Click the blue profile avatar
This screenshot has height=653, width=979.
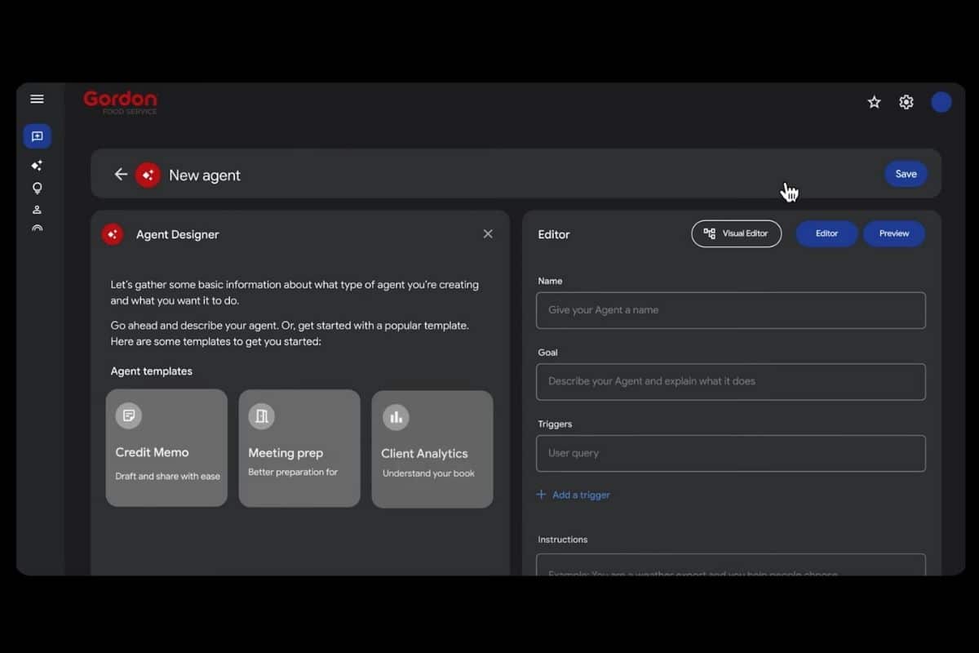pyautogui.click(x=941, y=102)
